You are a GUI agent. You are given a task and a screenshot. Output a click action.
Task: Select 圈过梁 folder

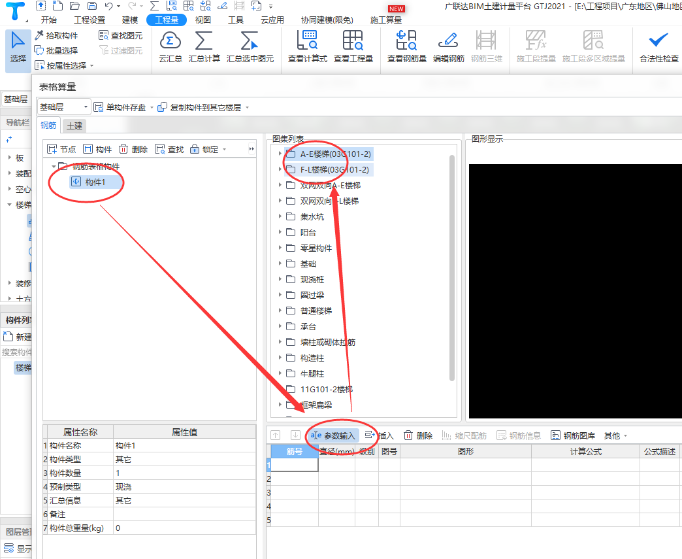pos(312,295)
